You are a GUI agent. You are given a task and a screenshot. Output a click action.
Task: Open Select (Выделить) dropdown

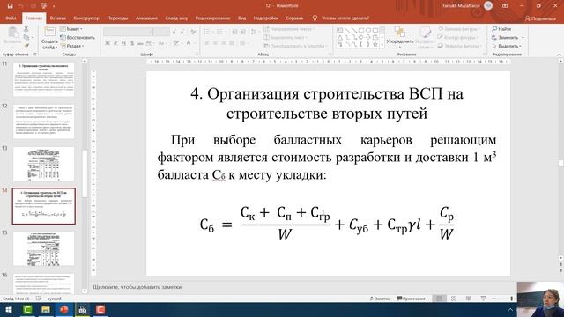click(506, 46)
